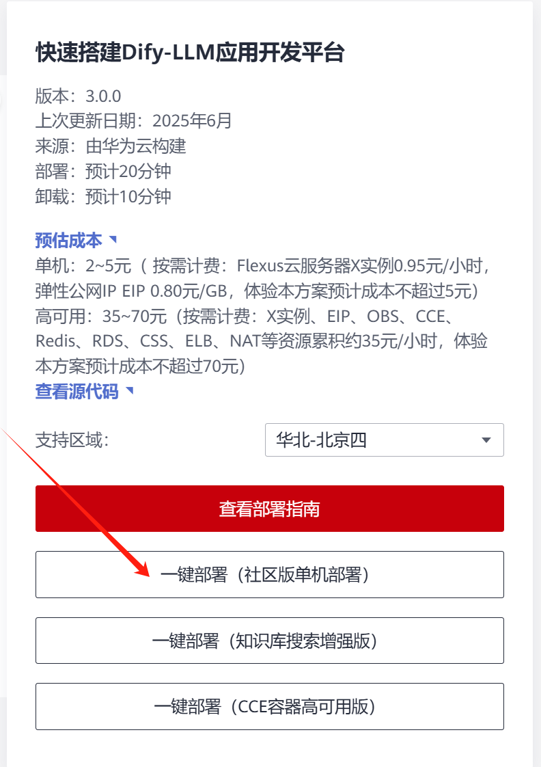Open the 查看源代码 link

[77, 391]
